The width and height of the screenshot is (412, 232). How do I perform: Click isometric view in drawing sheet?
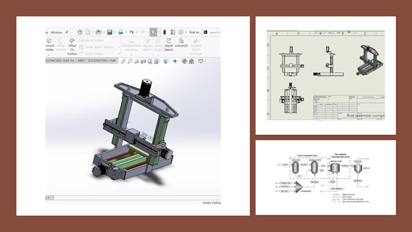[x=370, y=60]
